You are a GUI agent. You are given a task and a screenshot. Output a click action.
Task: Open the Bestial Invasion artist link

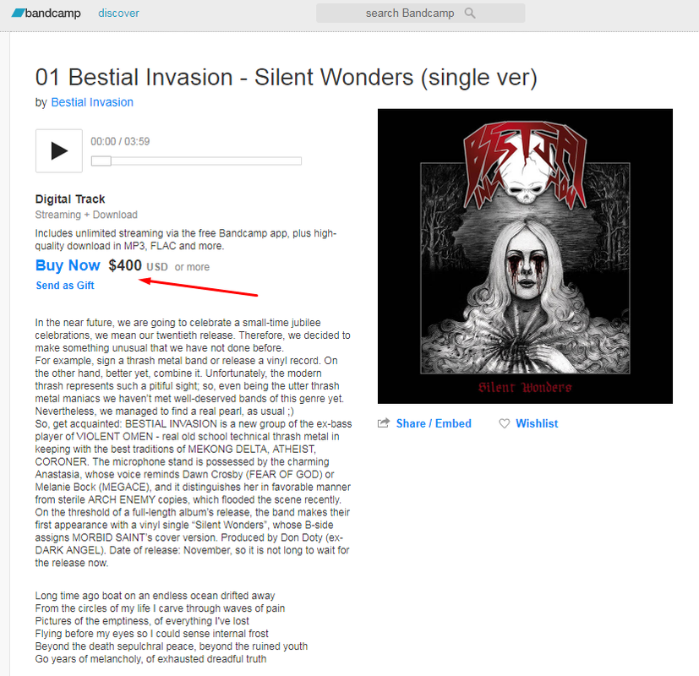click(92, 102)
